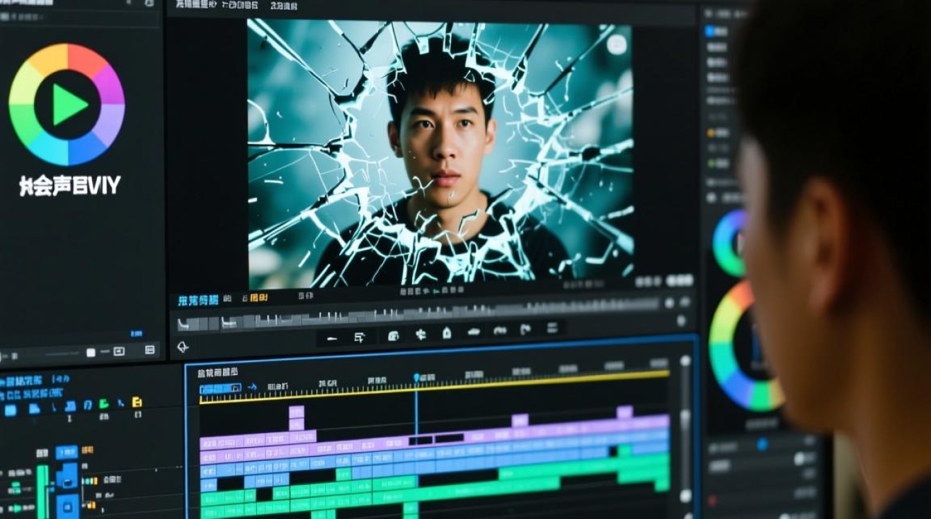
Task: Select the blue highlighted tab below the preview
Action: pyautogui.click(x=198, y=300)
